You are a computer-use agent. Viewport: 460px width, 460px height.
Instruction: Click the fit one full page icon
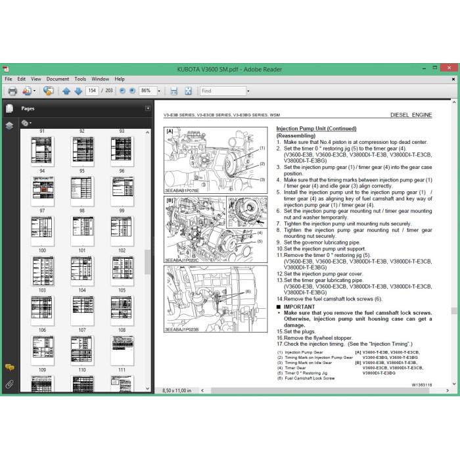pyautogui.click(x=188, y=91)
